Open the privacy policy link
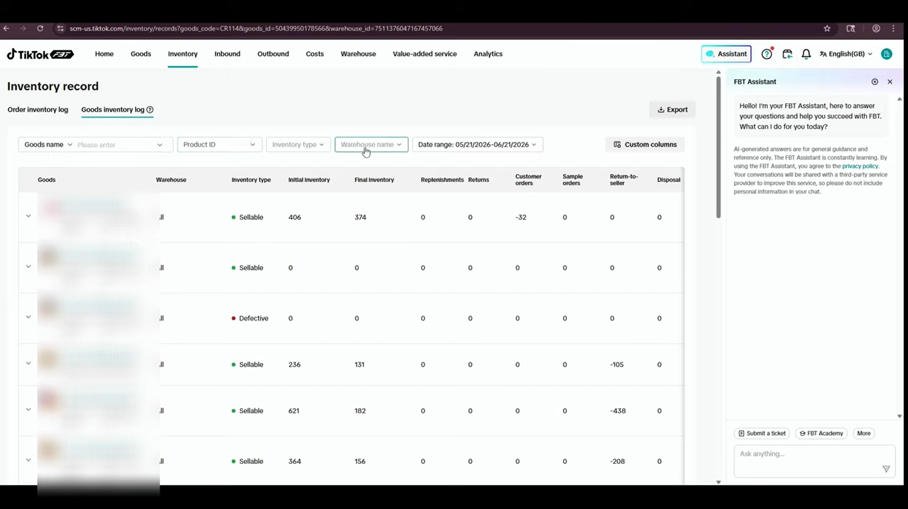908x509 pixels. [860, 166]
